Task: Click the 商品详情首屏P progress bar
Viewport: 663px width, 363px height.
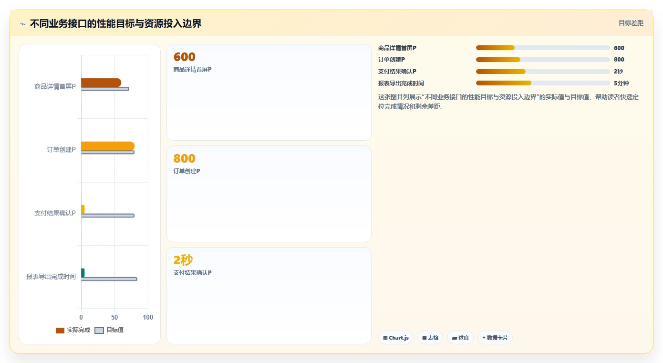Action: click(543, 48)
